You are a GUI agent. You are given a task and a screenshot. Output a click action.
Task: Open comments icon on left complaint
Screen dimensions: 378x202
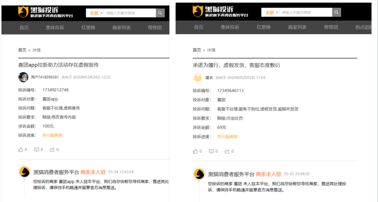click(x=37, y=150)
